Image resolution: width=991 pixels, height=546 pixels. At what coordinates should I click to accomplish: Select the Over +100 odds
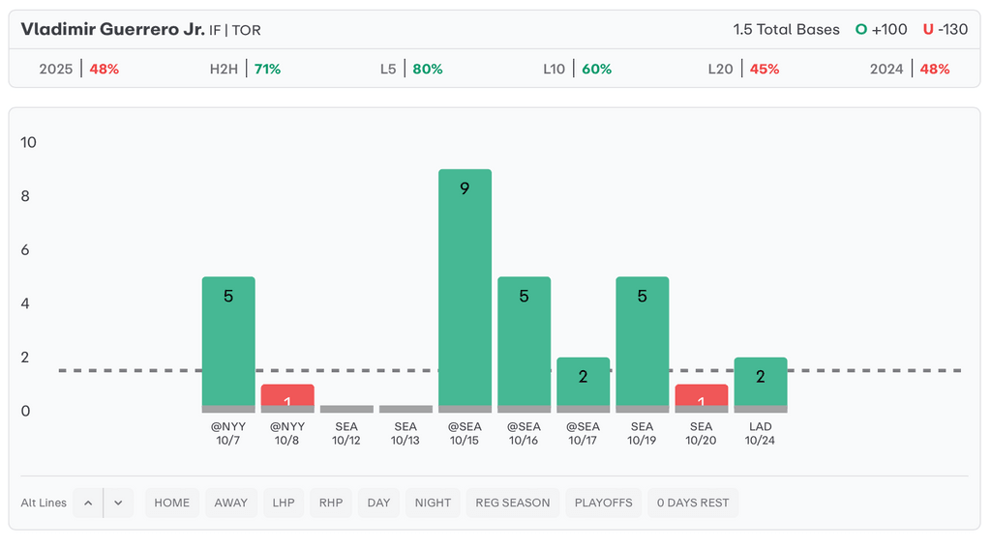(881, 29)
